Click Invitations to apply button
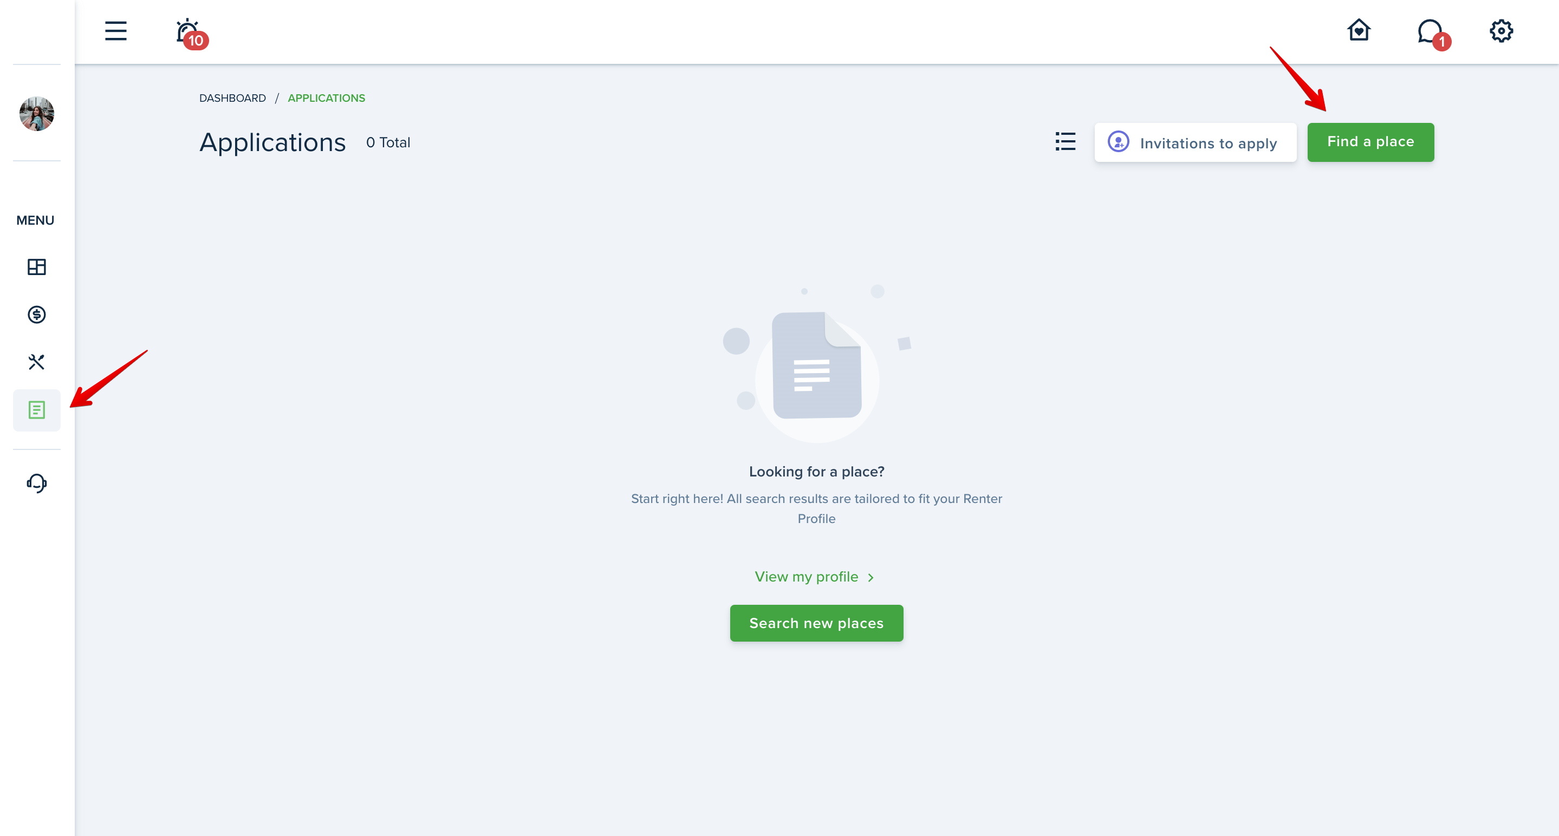 point(1196,143)
